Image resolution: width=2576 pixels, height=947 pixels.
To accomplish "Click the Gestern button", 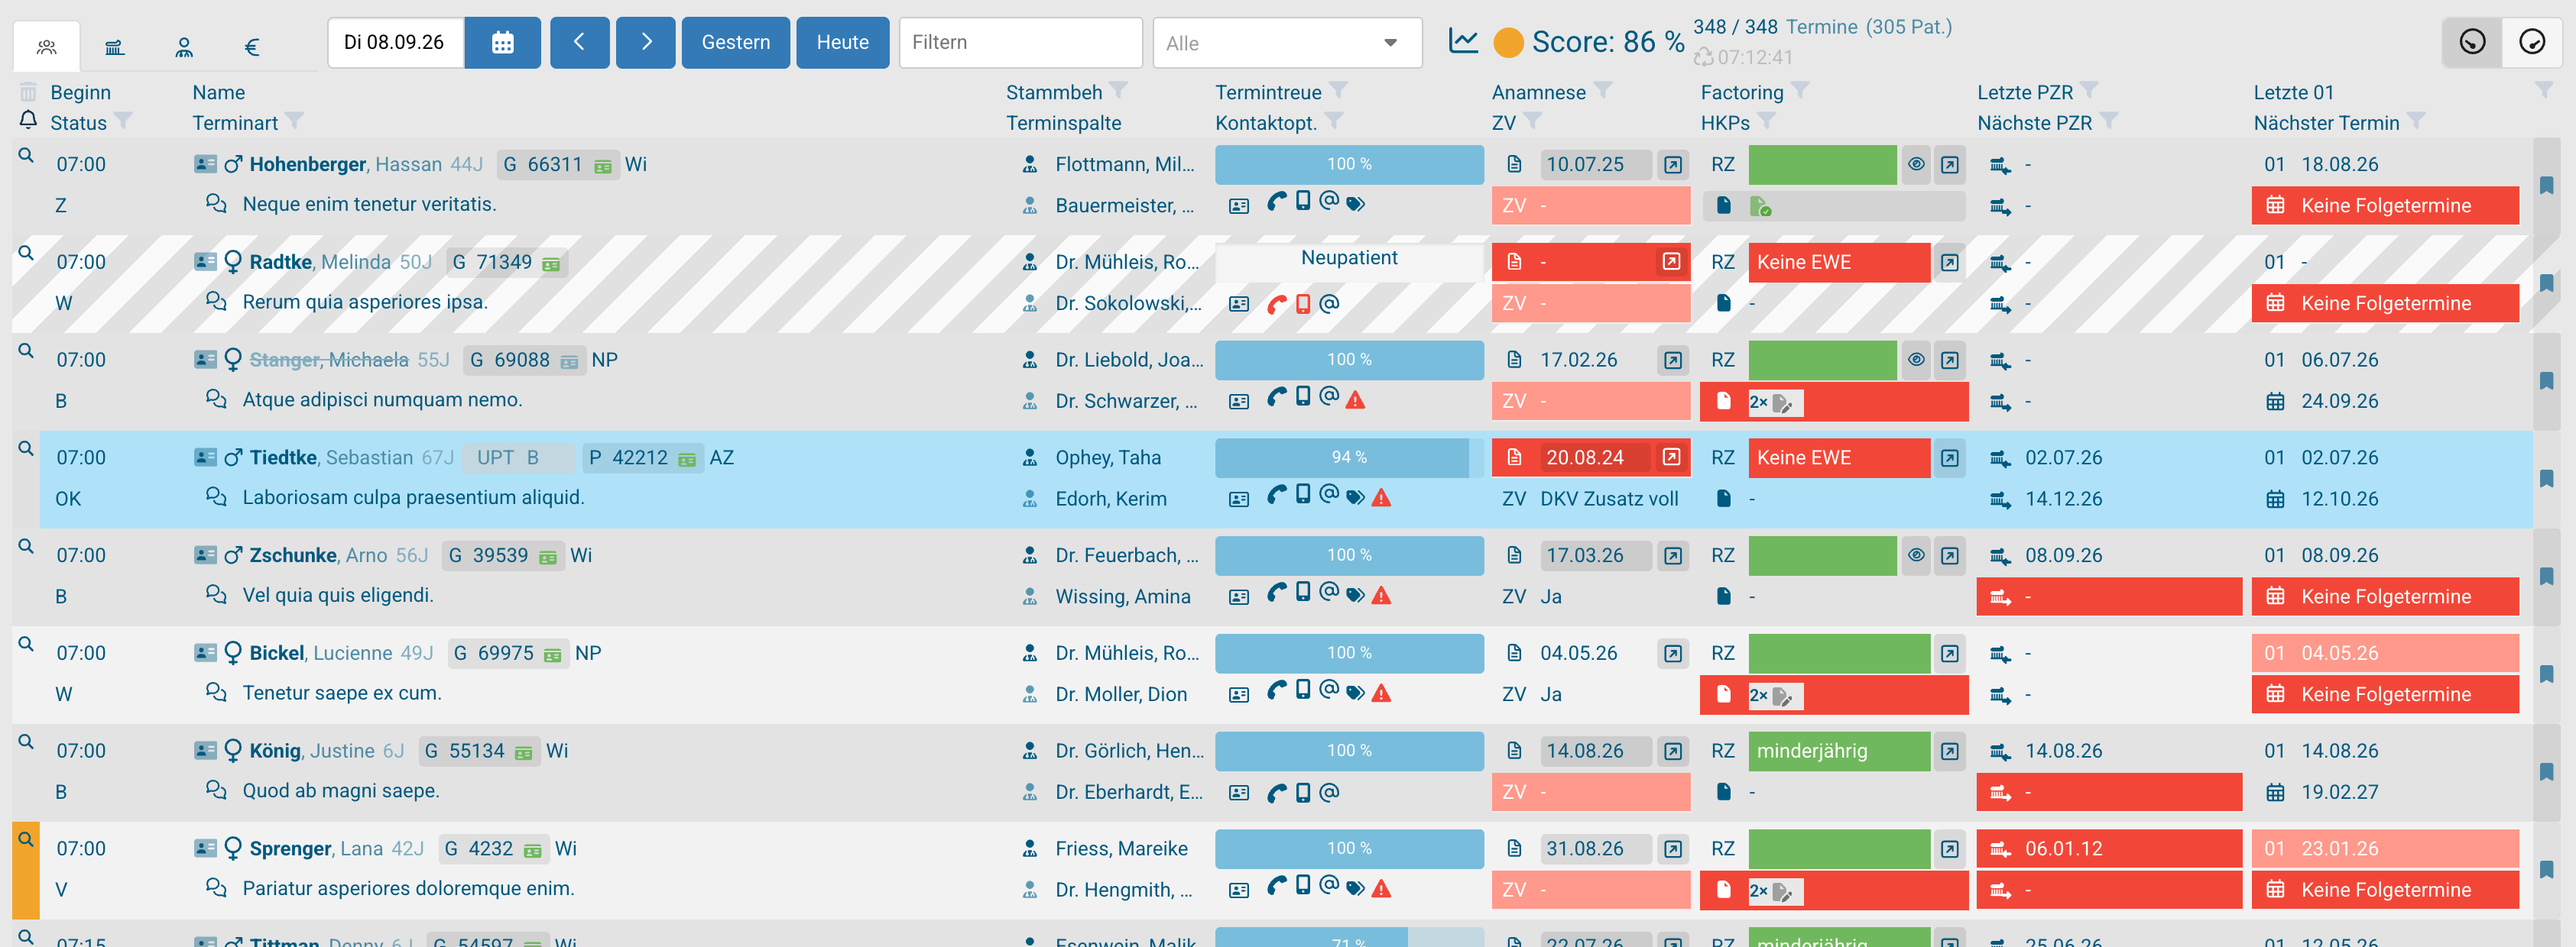I will click(x=736, y=43).
